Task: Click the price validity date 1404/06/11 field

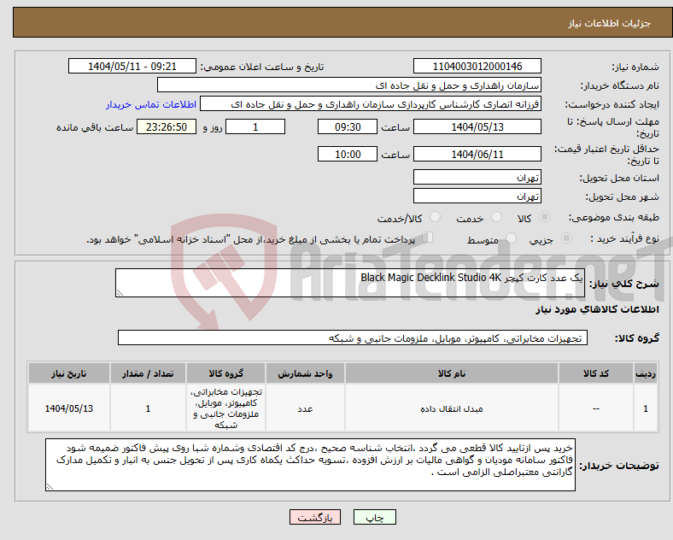Action: 477,154
